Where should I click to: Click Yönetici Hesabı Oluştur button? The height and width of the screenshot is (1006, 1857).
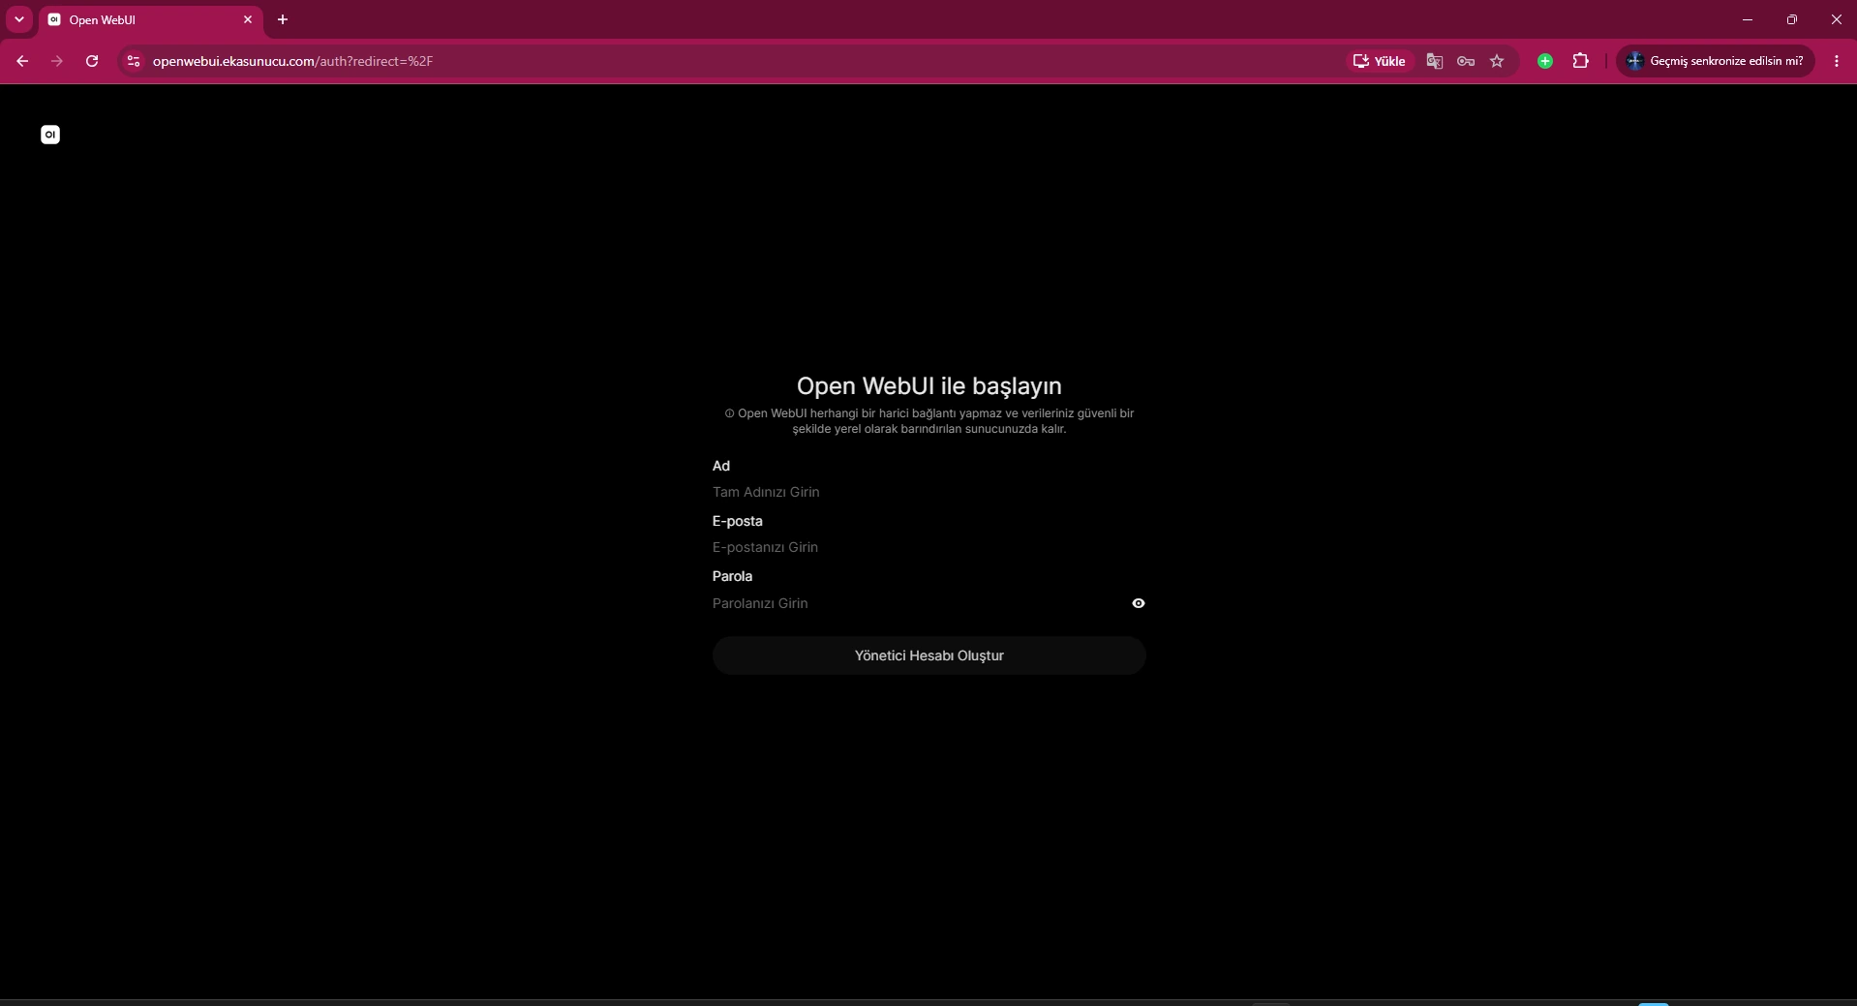point(928,655)
